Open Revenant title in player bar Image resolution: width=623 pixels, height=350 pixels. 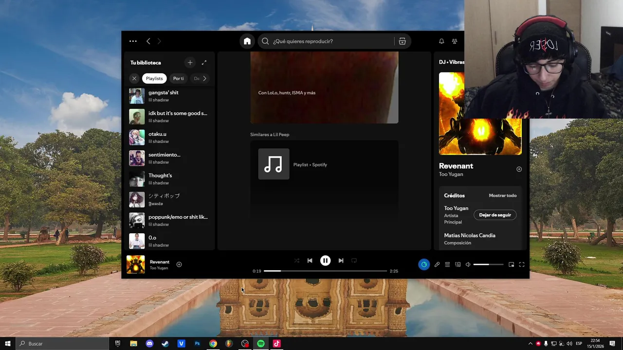click(x=160, y=262)
